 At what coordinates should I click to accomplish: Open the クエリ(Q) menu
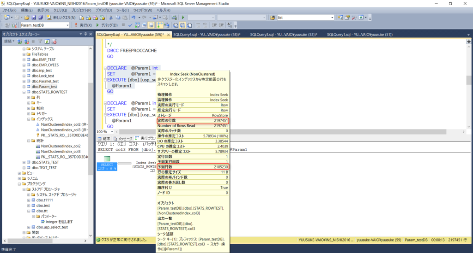pyautogui.click(x=60, y=10)
